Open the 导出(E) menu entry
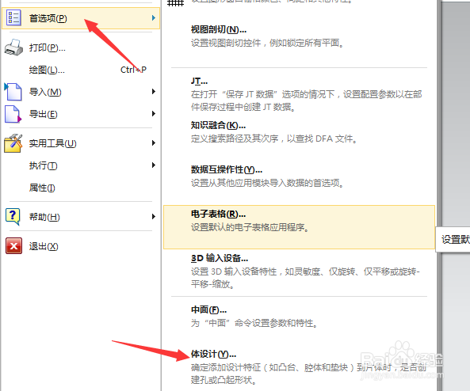The width and height of the screenshot is (470, 391). pos(43,114)
